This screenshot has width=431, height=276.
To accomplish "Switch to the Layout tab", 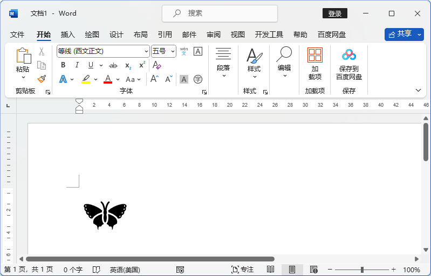I will coord(140,34).
